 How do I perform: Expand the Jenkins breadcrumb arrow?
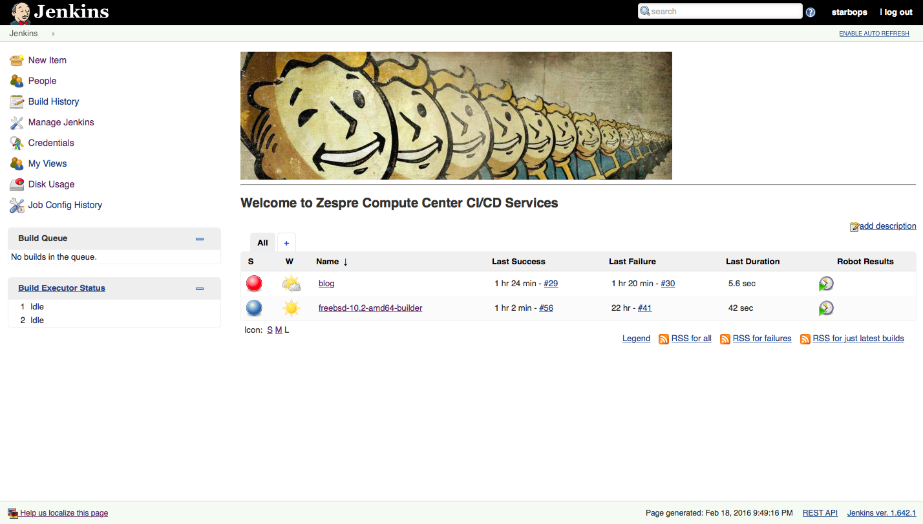point(53,34)
